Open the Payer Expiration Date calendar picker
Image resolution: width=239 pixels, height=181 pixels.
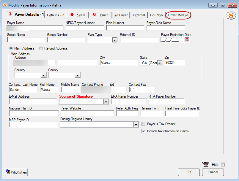(x=187, y=40)
